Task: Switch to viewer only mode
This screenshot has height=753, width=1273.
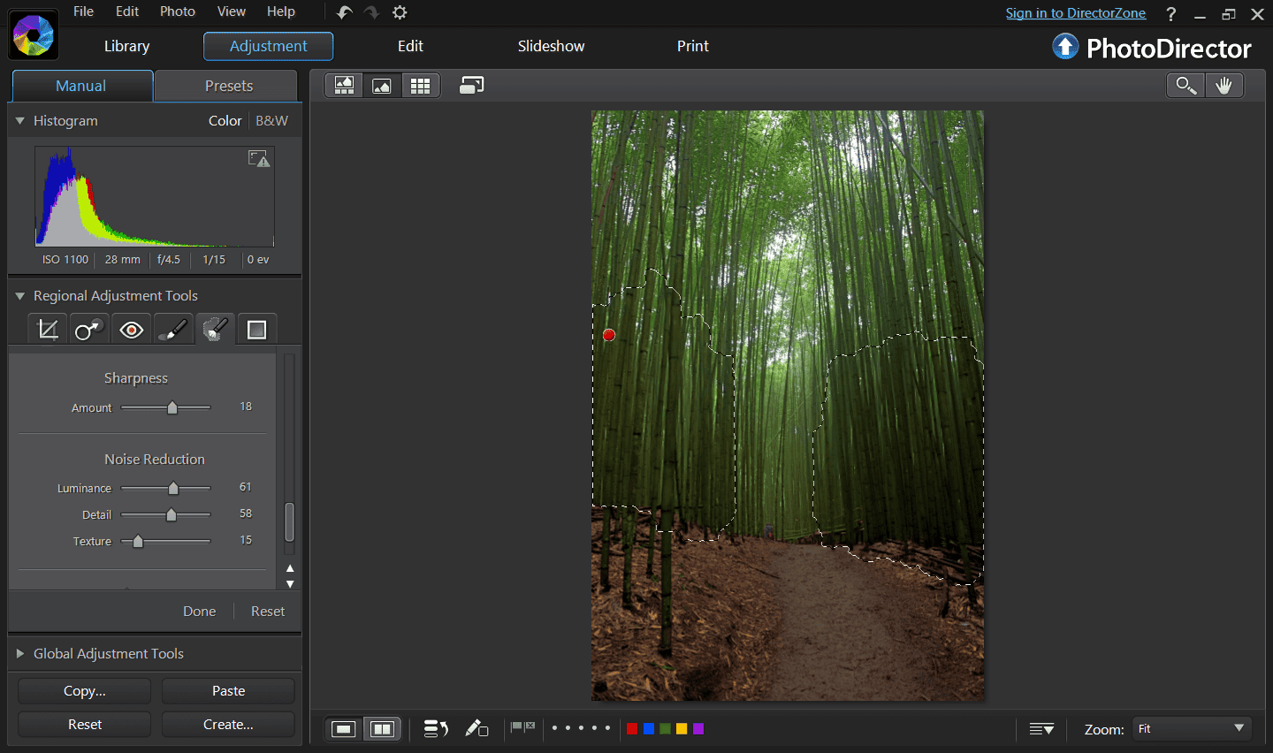Action: click(382, 86)
